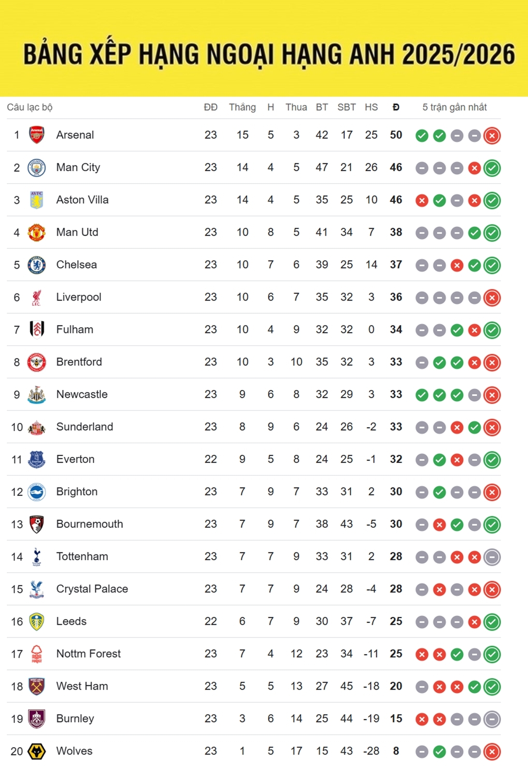Image resolution: width=528 pixels, height=768 pixels.
Task: Click the 'Câu lạc bộ' column header
Action: pyautogui.click(x=29, y=107)
